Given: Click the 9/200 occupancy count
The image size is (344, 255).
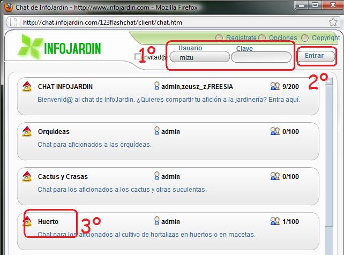Looking at the screenshot, I should (x=290, y=87).
